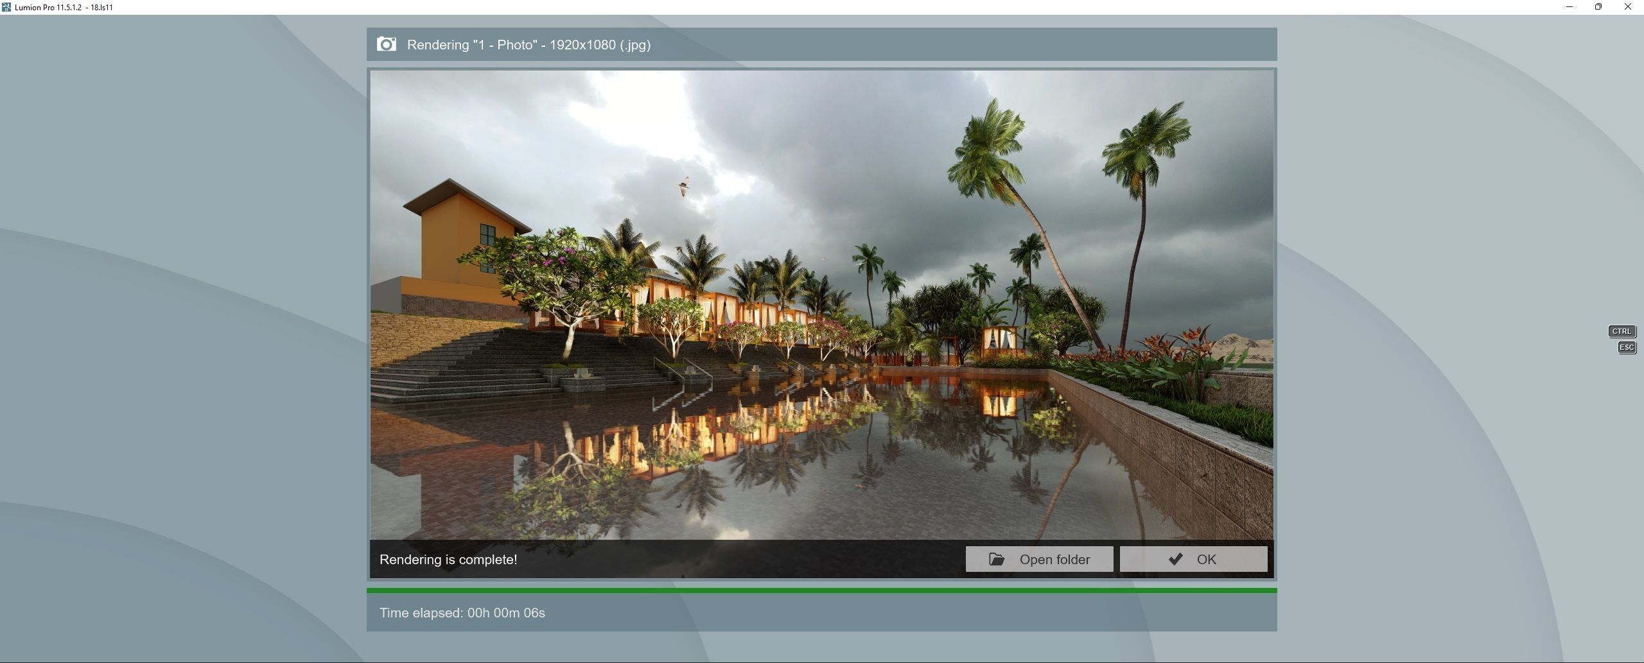This screenshot has width=1644, height=663.
Task: Click the CTRL key hint badge
Action: [x=1622, y=331]
